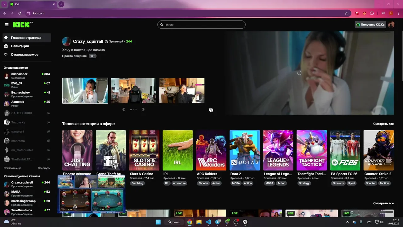This screenshot has height=227, width=403.
Task: Open Windows Start menu
Action: (158, 222)
